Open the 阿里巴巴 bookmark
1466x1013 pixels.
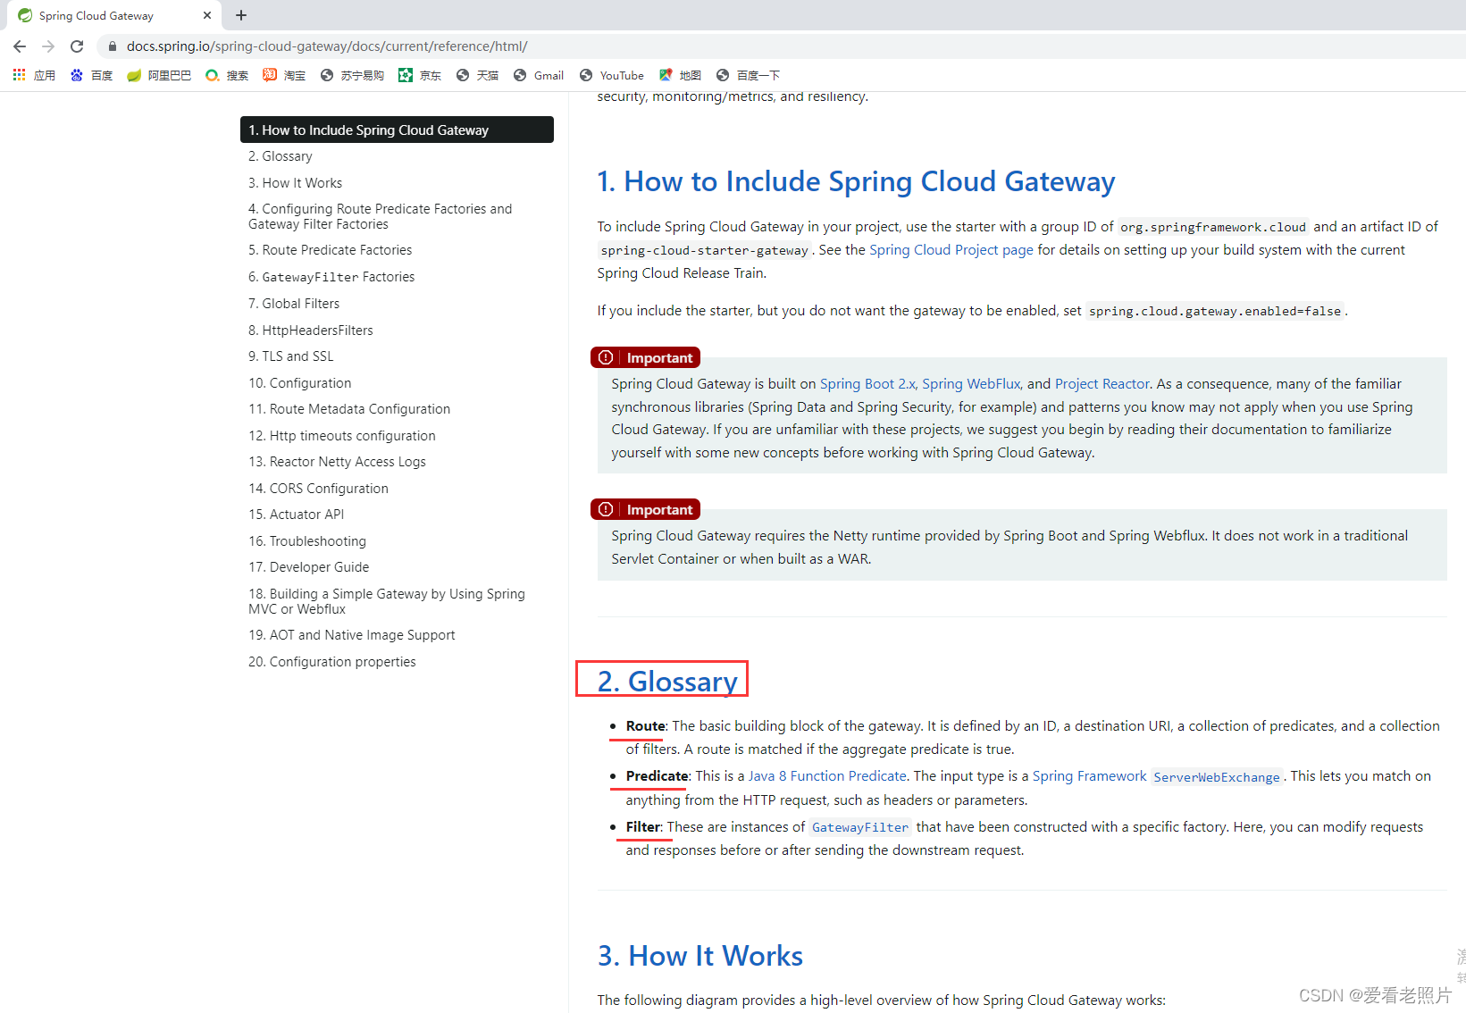tap(159, 75)
